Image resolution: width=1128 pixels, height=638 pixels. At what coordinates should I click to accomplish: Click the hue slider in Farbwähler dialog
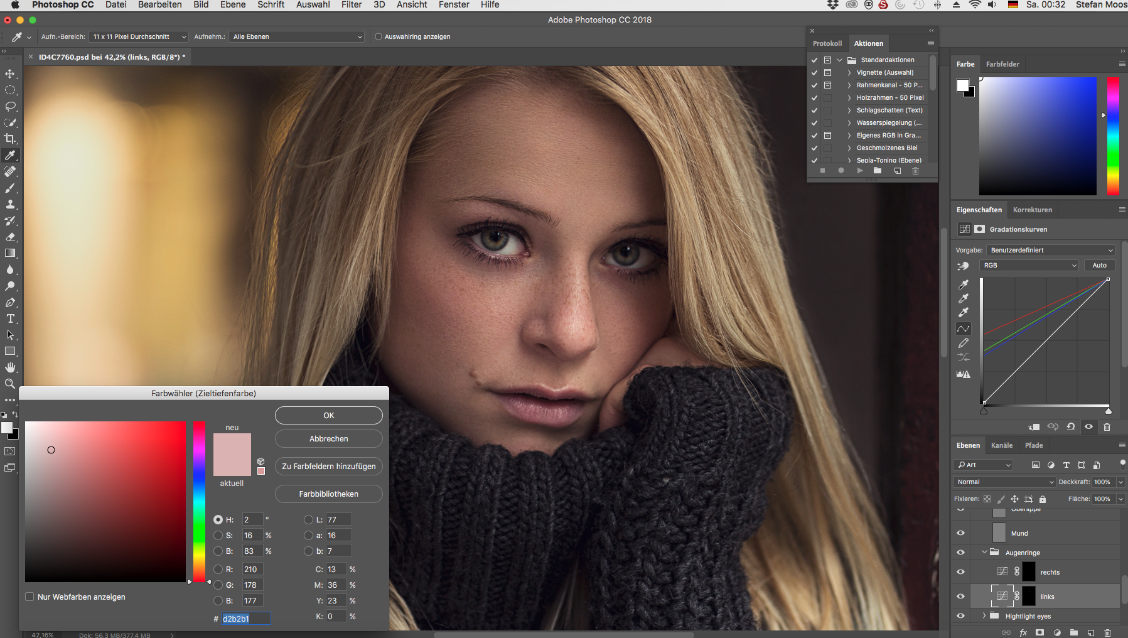199,502
